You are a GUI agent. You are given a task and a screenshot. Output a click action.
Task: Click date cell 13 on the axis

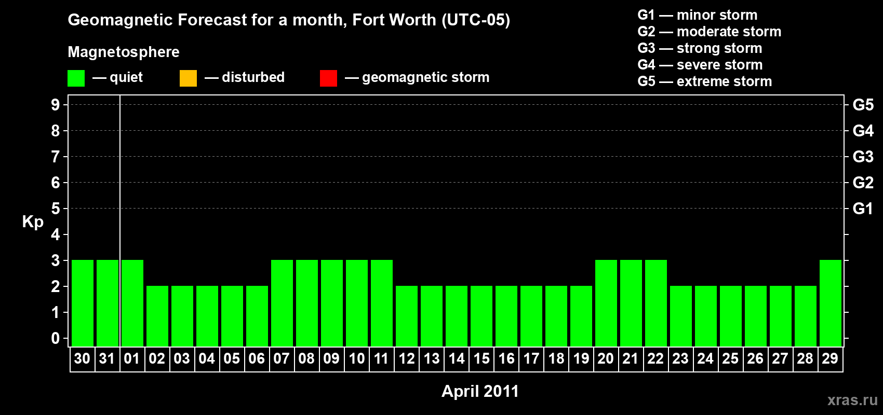point(432,359)
